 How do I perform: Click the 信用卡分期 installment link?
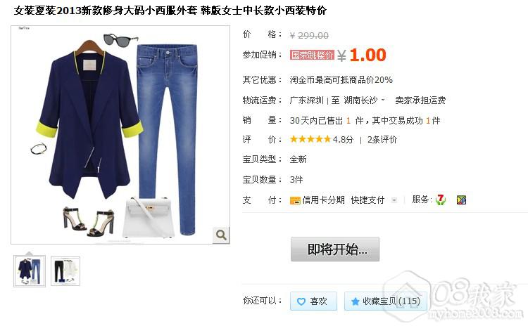[x=323, y=200]
